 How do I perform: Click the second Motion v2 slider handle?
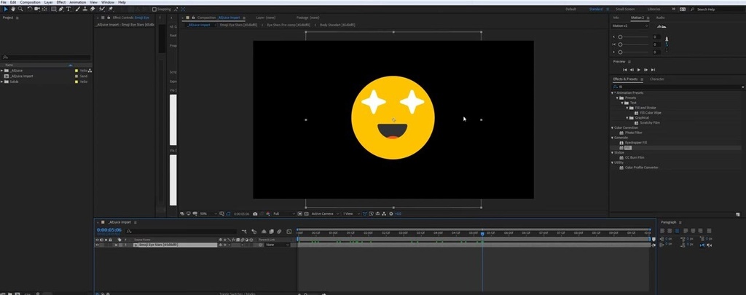620,44
